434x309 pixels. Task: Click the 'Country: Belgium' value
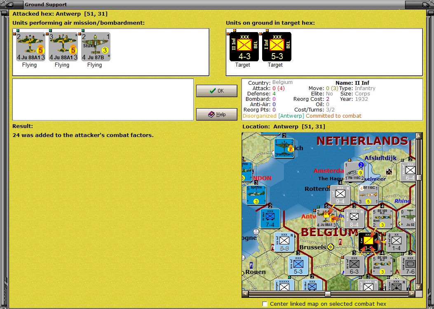(282, 82)
